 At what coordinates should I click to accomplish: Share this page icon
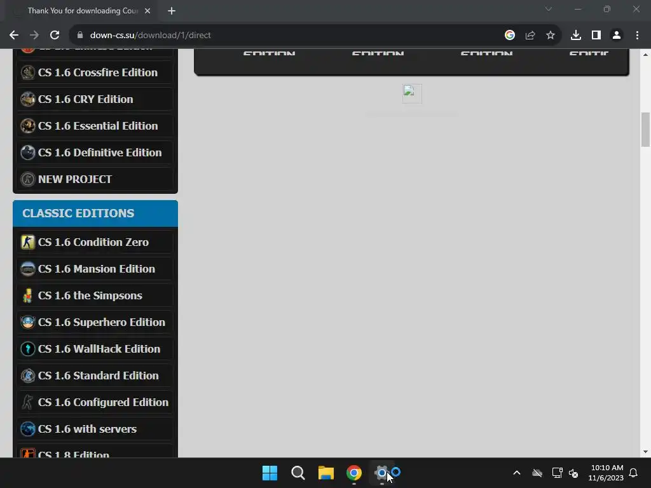coord(530,36)
